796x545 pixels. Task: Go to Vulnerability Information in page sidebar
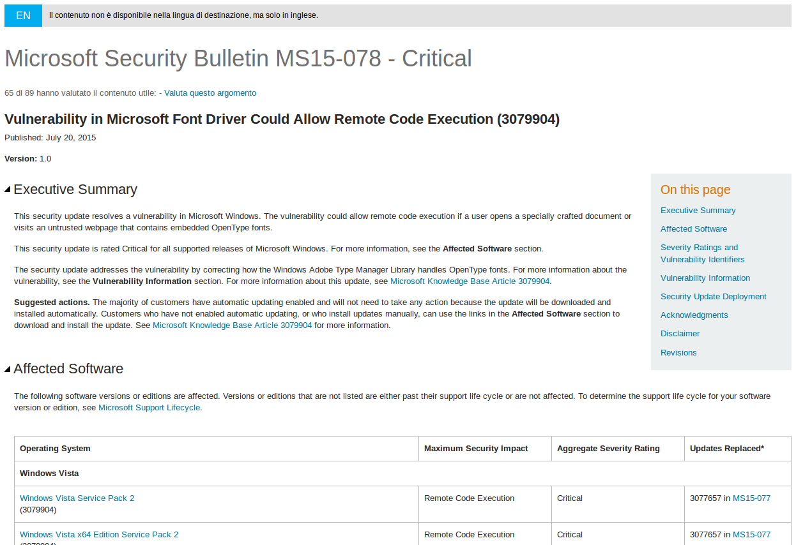pos(705,278)
